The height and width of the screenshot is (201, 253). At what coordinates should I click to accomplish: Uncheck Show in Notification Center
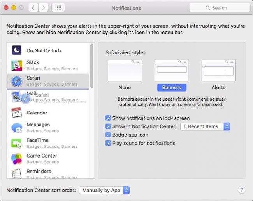pyautogui.click(x=108, y=126)
